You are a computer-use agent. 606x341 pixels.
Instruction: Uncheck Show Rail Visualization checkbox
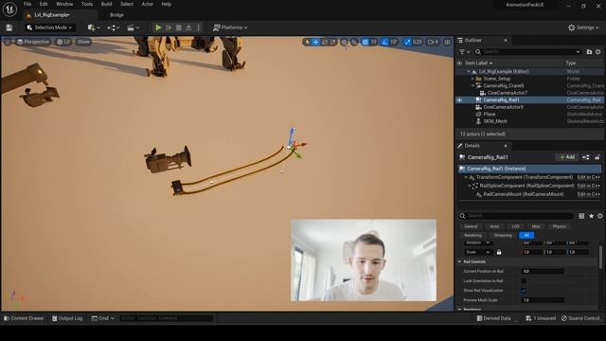pos(524,291)
